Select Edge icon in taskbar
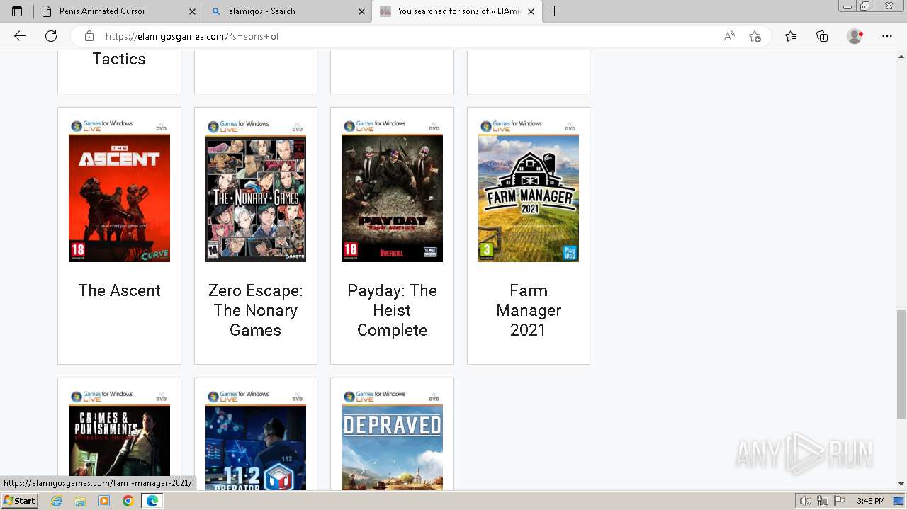Image resolution: width=907 pixels, height=510 pixels. (152, 501)
